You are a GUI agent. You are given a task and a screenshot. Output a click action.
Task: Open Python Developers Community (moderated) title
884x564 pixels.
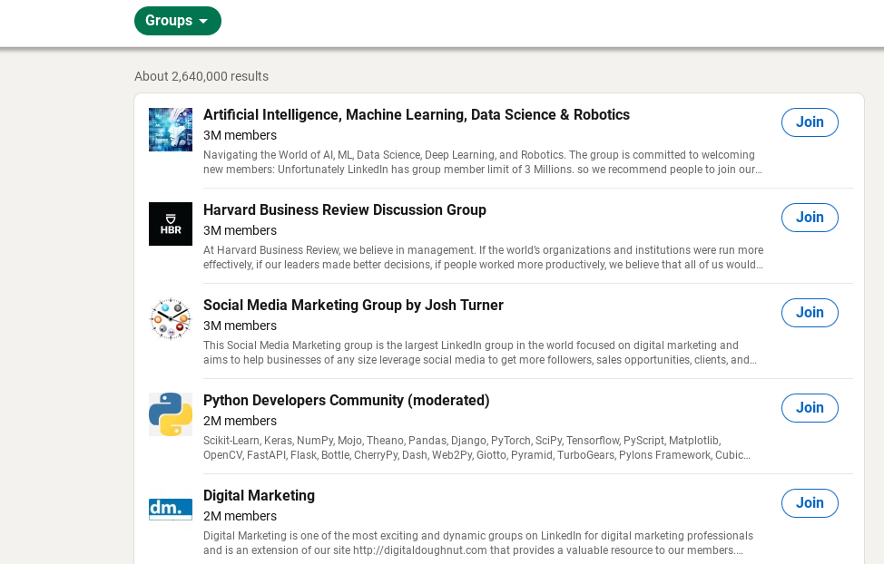[346, 401]
